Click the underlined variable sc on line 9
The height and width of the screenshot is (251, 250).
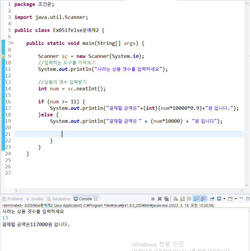click(65, 56)
